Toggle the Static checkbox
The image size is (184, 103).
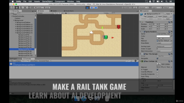tap(165, 14)
